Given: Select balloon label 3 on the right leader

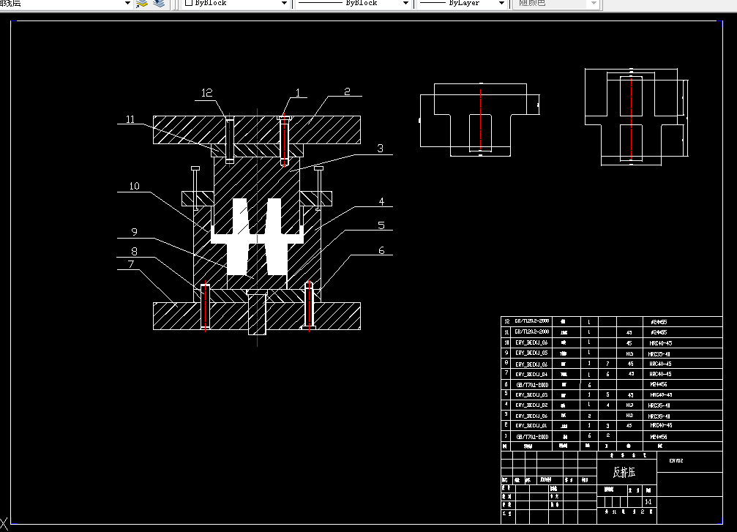Looking at the screenshot, I should click(381, 149).
